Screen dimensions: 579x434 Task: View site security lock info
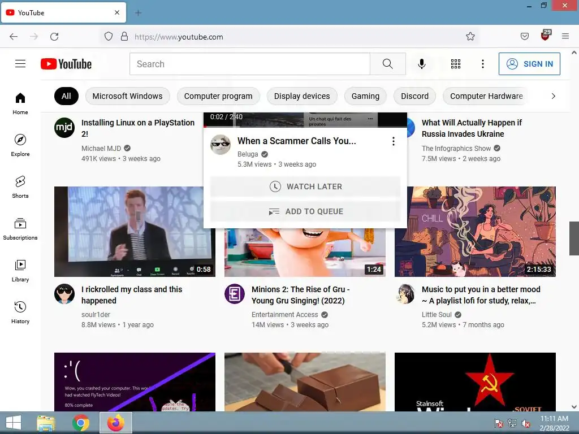pyautogui.click(x=124, y=37)
